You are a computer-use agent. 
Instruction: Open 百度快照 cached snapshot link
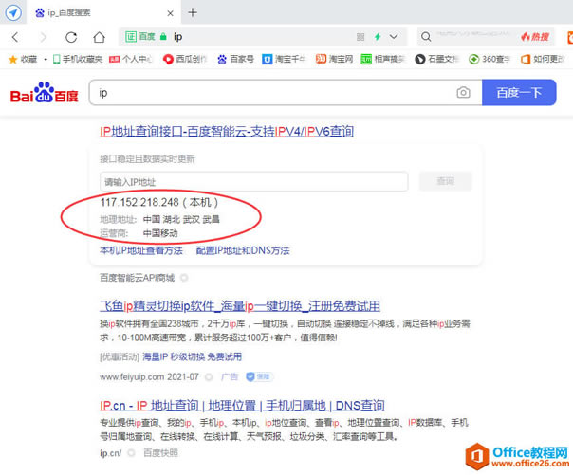160,453
